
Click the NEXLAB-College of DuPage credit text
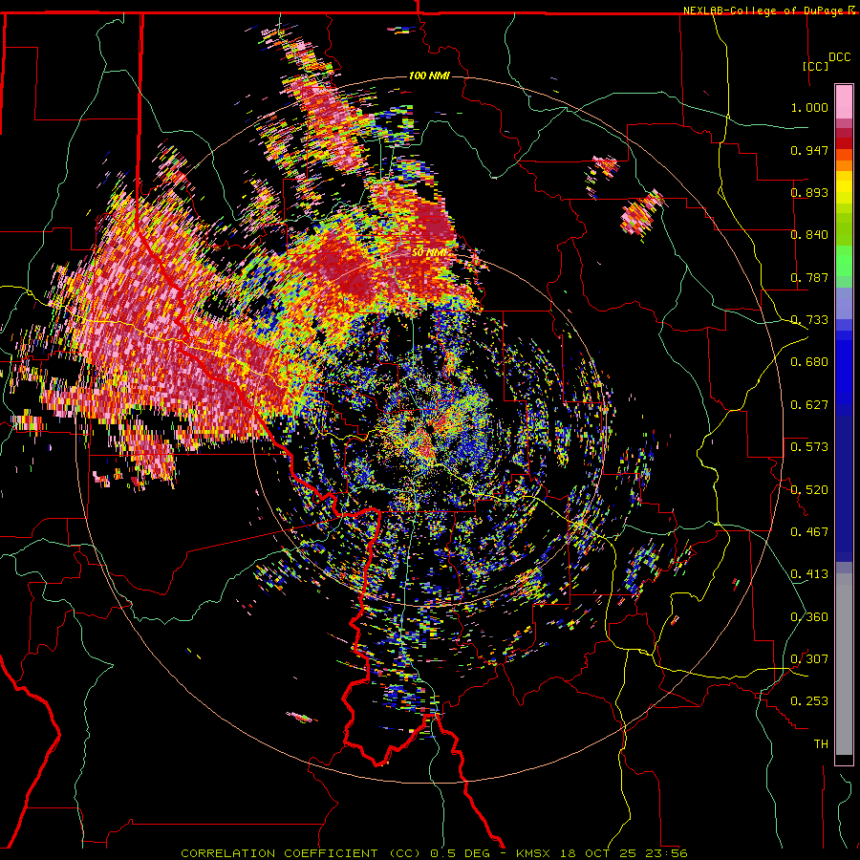tap(763, 11)
